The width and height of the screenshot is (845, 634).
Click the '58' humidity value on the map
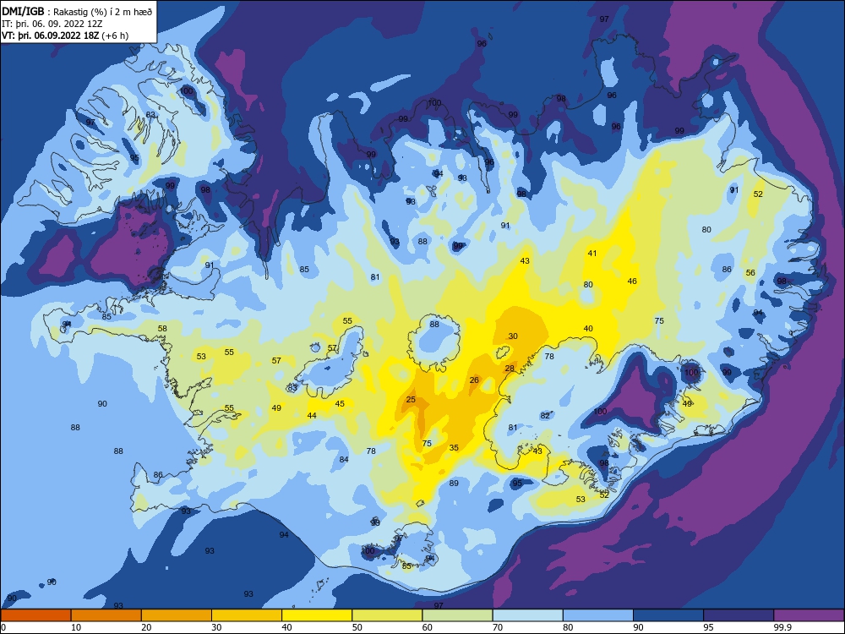tap(162, 328)
